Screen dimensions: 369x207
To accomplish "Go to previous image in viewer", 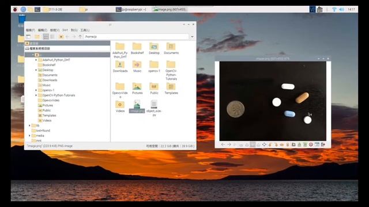I will click(x=223, y=144).
